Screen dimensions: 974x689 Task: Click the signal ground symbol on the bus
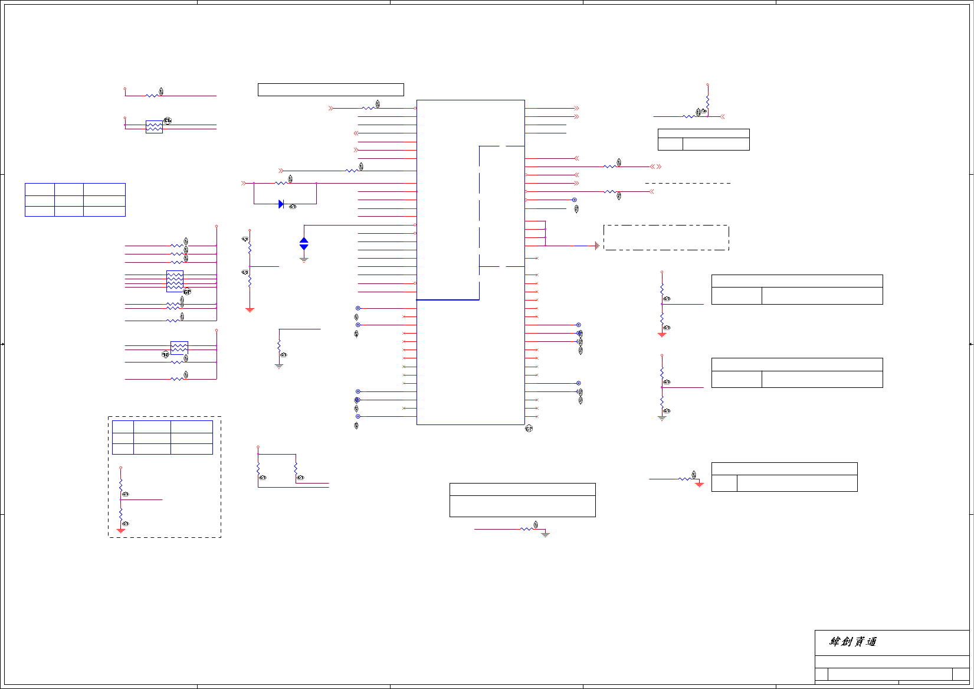pyautogui.click(x=597, y=246)
